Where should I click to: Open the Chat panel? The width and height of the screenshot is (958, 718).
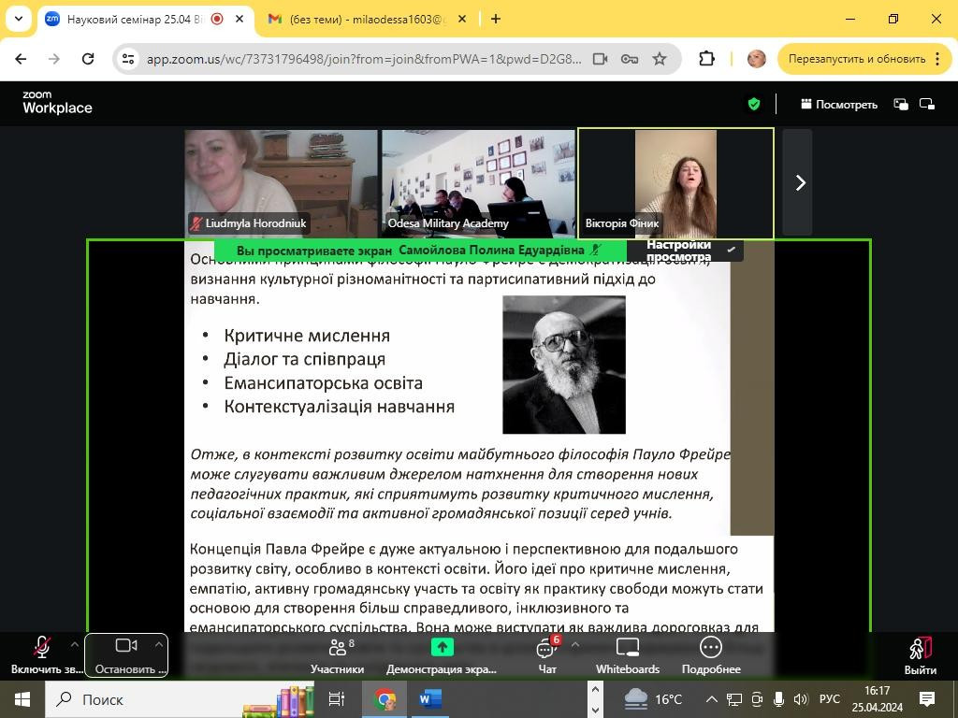tap(547, 654)
